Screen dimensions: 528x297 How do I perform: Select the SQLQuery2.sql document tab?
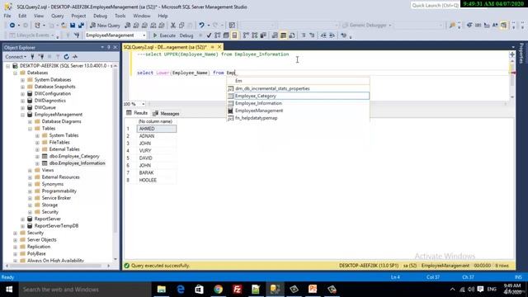(165, 47)
